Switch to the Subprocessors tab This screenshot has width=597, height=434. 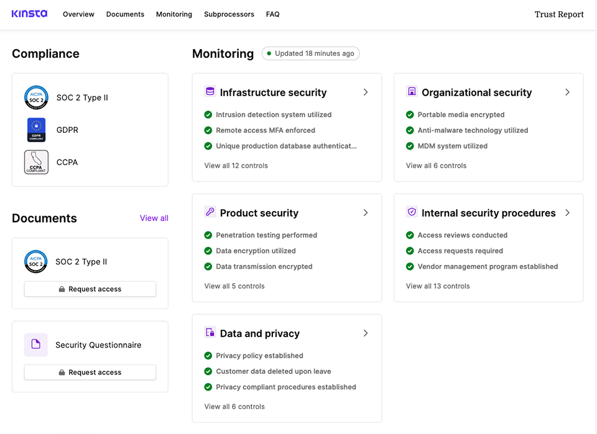tap(229, 14)
